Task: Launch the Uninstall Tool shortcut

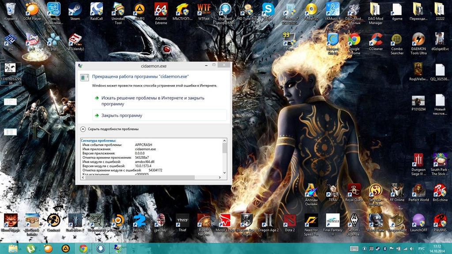Action: [x=118, y=14]
